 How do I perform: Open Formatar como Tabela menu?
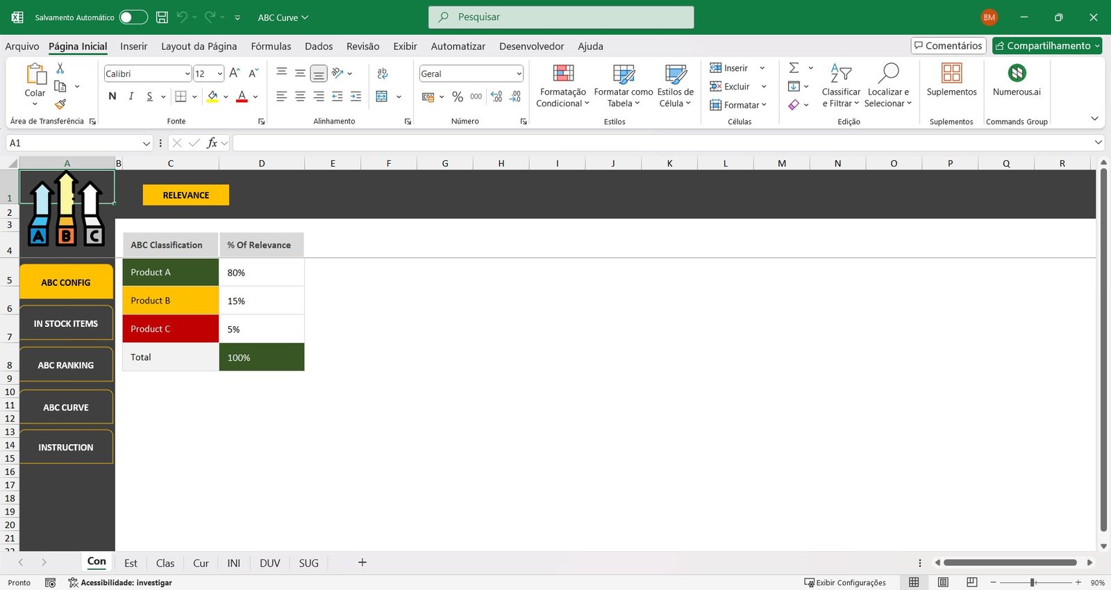click(x=624, y=86)
